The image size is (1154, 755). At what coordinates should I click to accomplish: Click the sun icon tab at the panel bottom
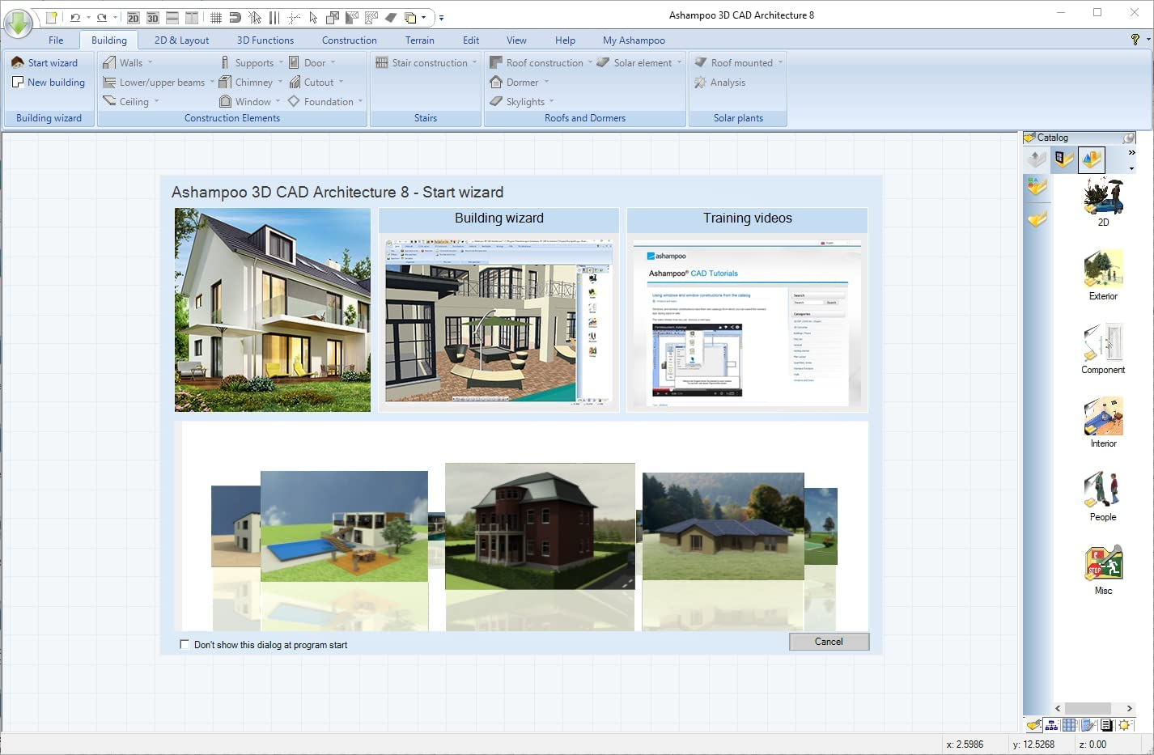click(x=1125, y=725)
